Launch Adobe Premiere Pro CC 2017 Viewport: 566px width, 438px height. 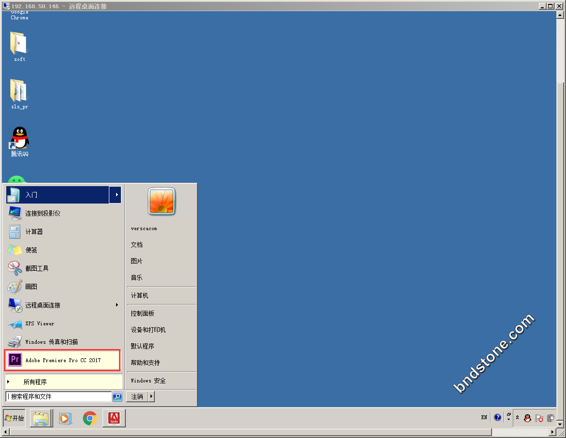click(62, 360)
